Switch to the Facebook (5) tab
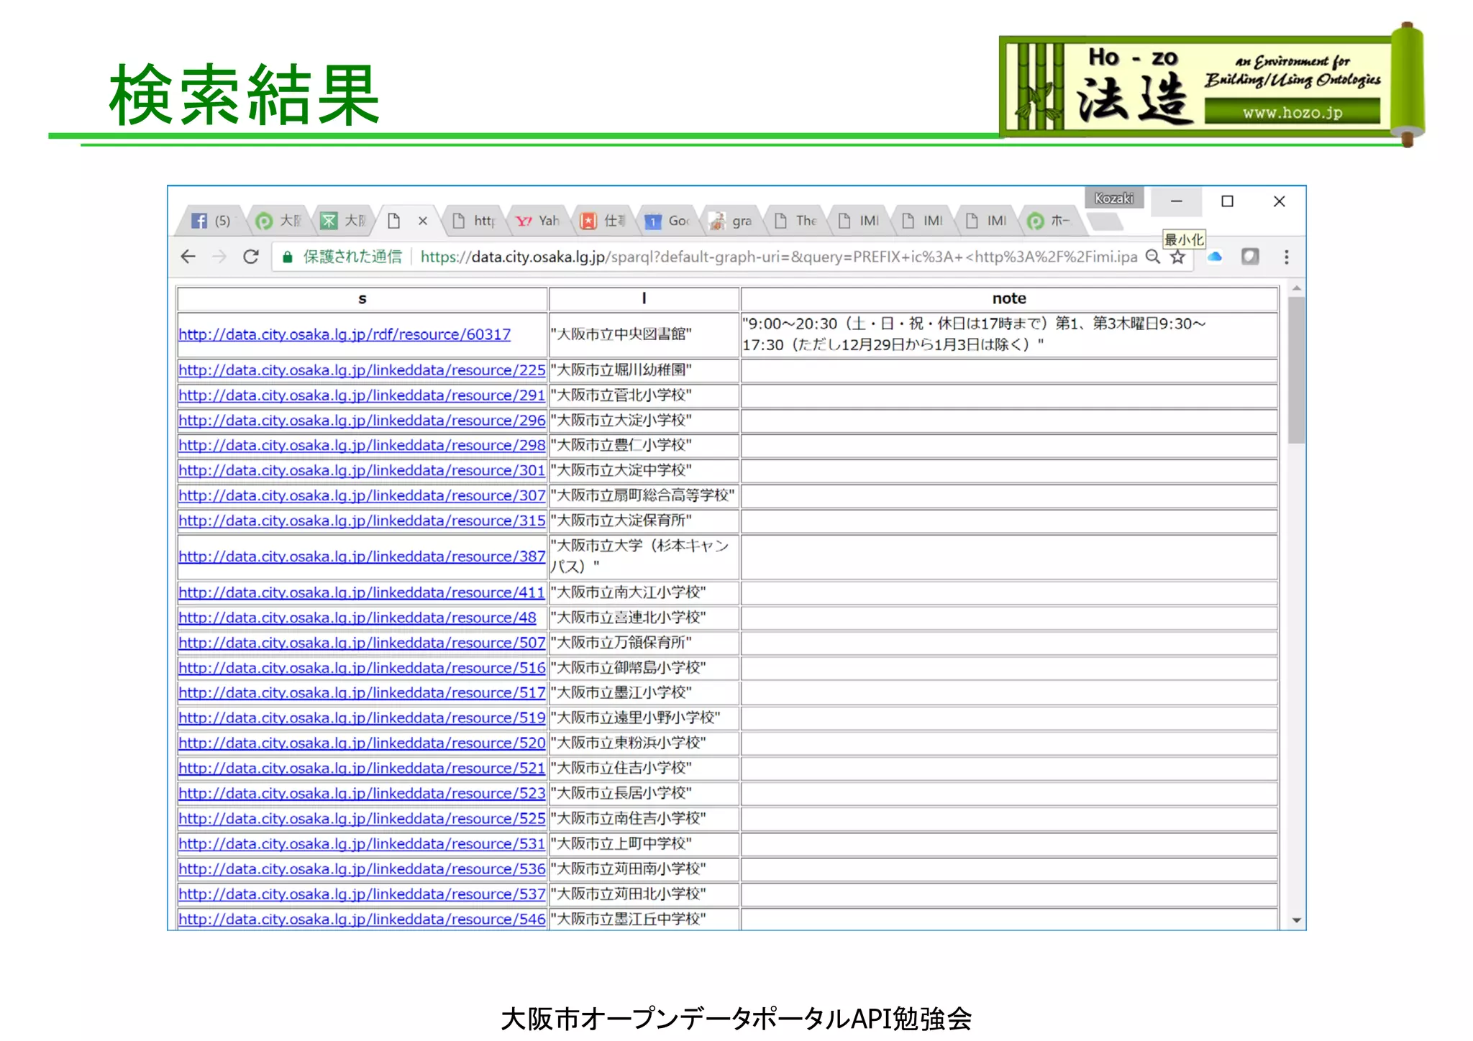 (212, 221)
